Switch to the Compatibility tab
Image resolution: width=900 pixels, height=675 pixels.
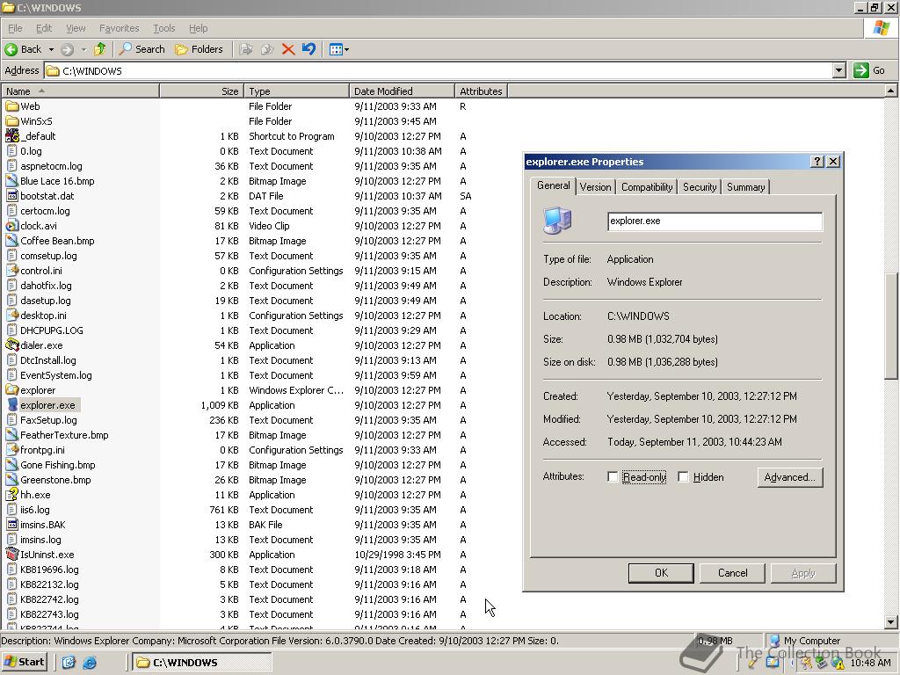pyautogui.click(x=646, y=187)
